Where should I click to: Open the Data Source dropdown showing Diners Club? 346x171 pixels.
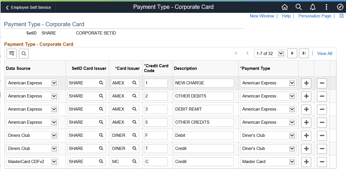point(32,135)
